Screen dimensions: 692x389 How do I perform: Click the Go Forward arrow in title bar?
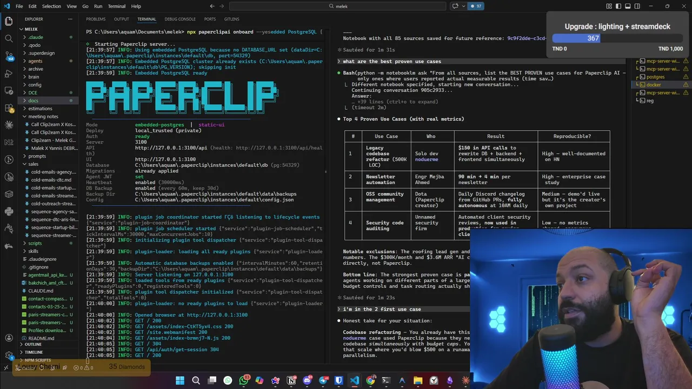pos(223,6)
